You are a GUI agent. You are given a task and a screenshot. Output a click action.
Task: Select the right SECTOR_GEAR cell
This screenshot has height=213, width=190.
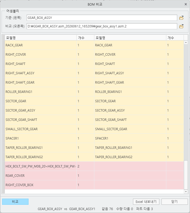click(x=130, y=101)
